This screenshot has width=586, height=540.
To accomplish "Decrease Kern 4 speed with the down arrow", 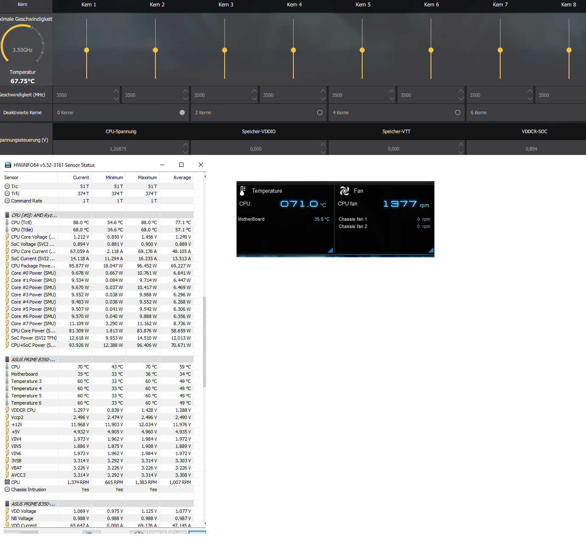I will coord(323,99).
